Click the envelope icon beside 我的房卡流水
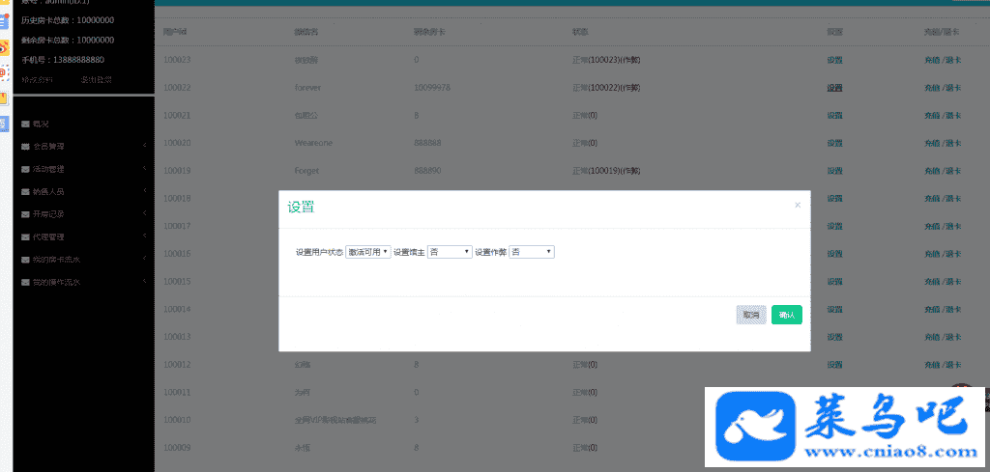 (x=25, y=260)
